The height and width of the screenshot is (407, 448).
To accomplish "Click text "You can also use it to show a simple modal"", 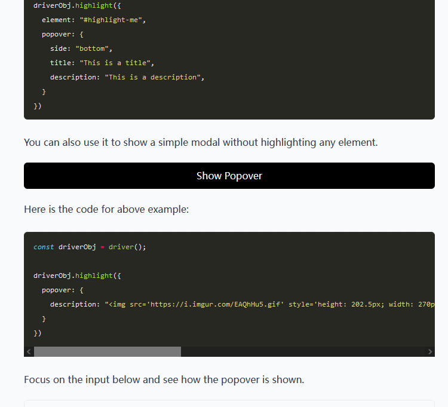I will click(x=122, y=142).
